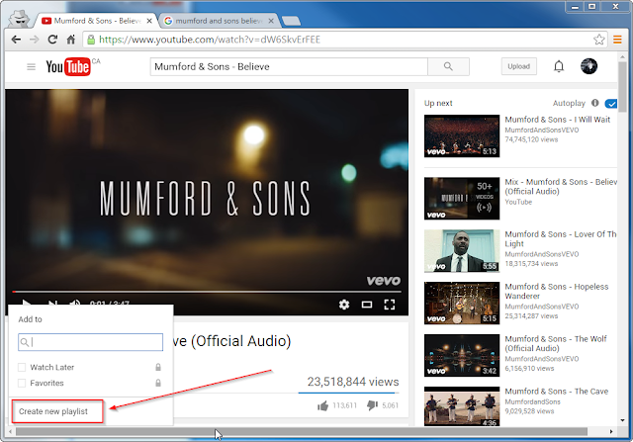Open the account avatar menu
633x442 pixels.
coord(588,66)
